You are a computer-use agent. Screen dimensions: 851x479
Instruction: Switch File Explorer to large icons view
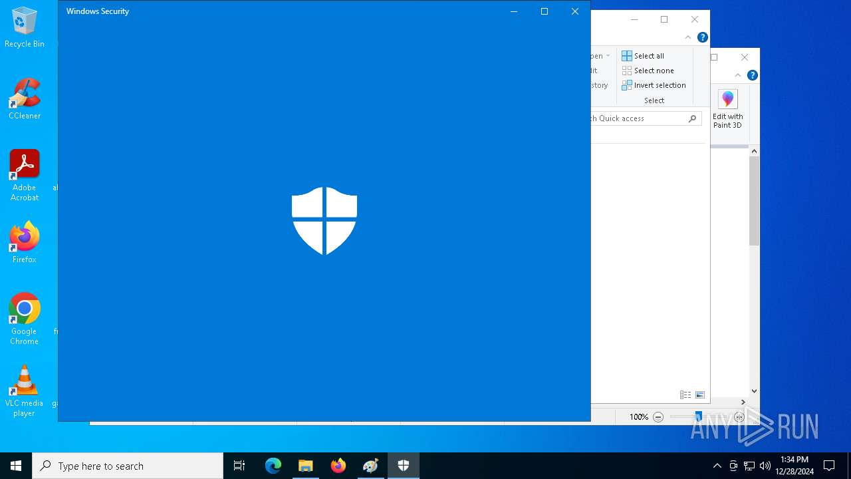[700, 395]
